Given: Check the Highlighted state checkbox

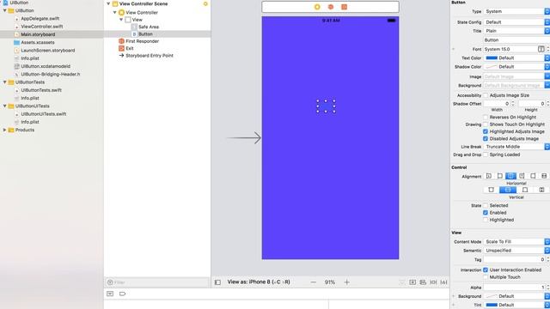Looking at the screenshot, I should click(486, 220).
